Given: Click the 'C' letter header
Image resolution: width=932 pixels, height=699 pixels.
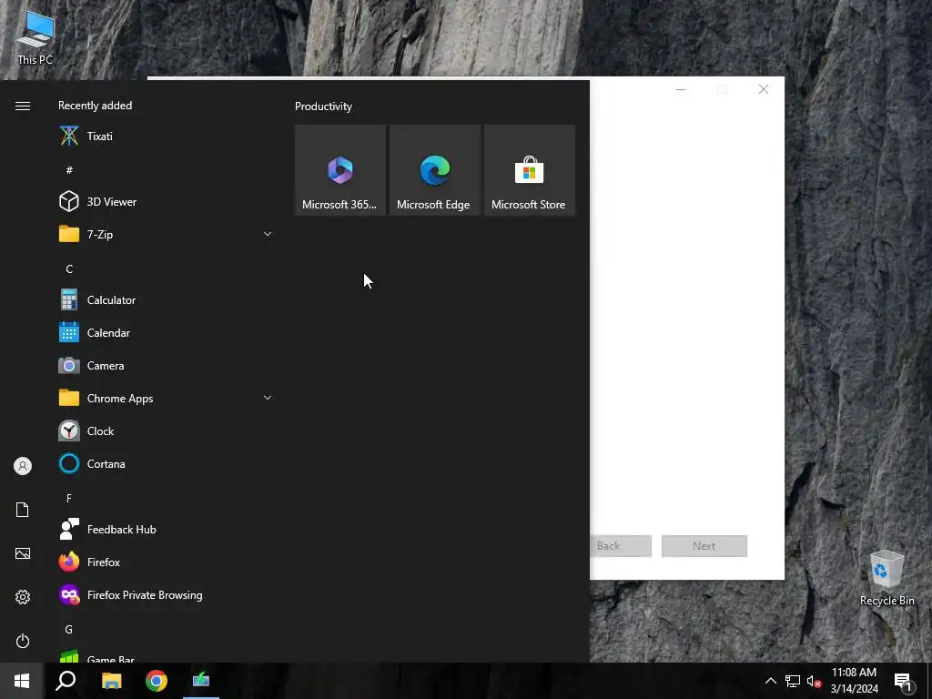Looking at the screenshot, I should tap(69, 268).
